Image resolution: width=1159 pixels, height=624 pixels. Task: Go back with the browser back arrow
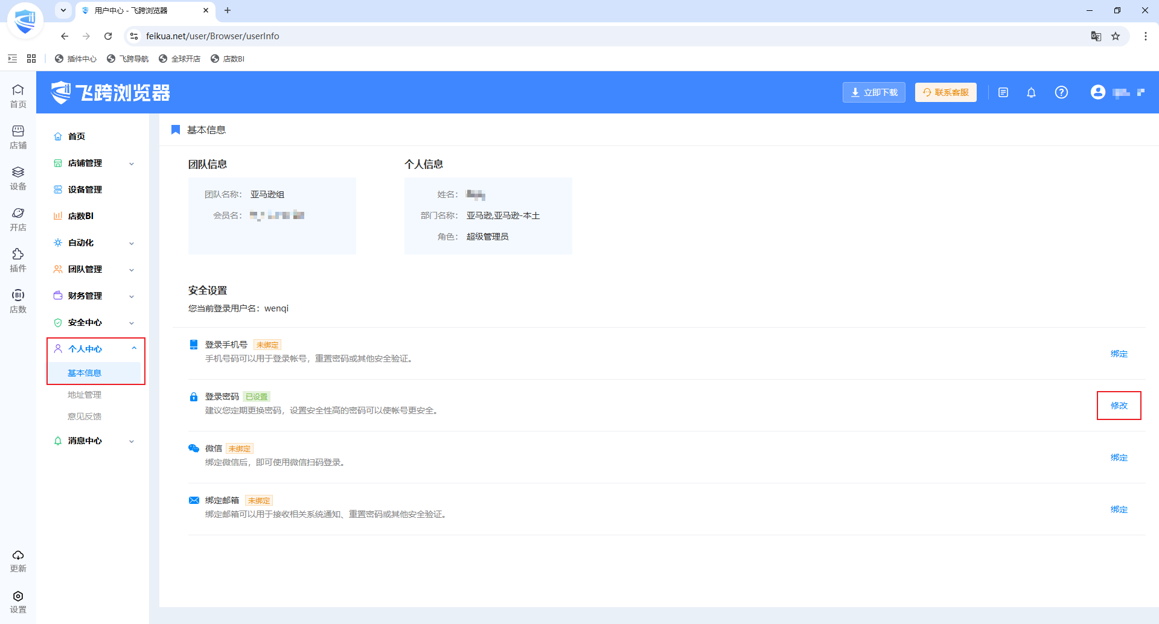coord(65,36)
